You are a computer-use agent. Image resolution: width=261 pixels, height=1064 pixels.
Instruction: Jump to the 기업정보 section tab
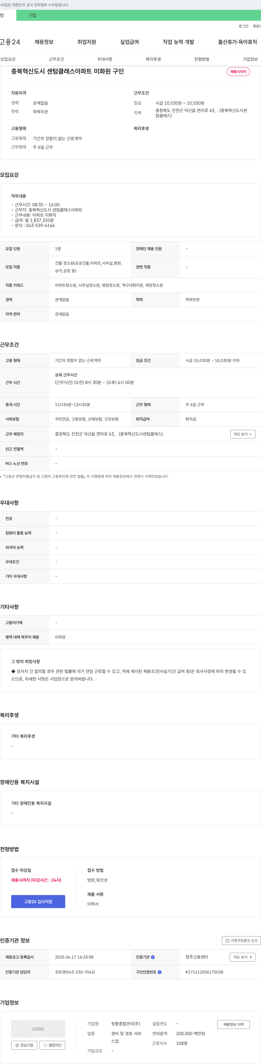click(x=250, y=59)
